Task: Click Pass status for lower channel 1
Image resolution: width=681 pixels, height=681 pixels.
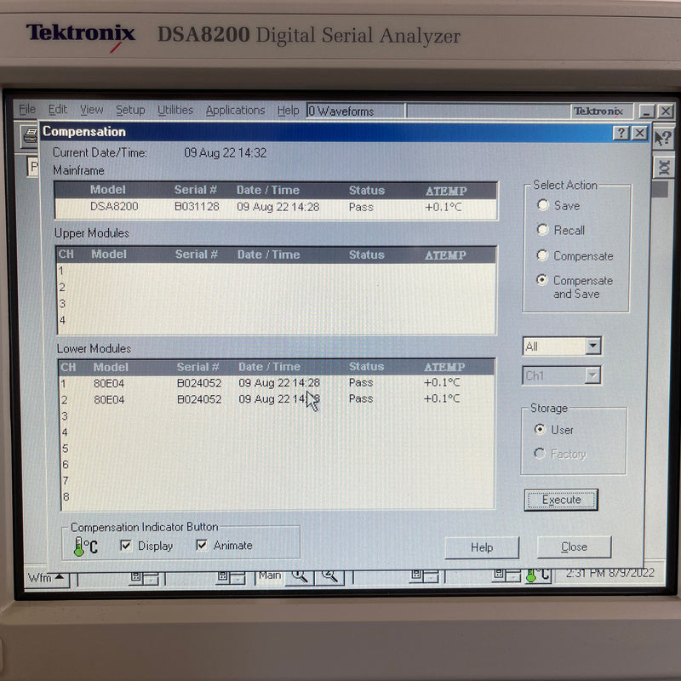Action: (361, 382)
